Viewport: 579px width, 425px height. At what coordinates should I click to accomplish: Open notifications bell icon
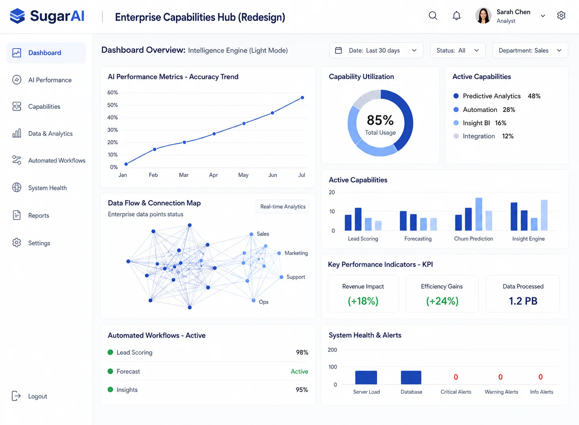point(456,15)
